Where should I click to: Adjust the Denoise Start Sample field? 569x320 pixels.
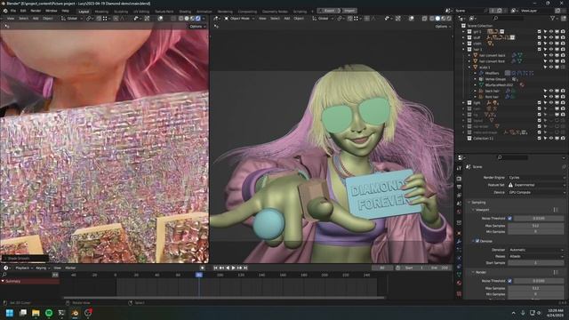(x=535, y=263)
